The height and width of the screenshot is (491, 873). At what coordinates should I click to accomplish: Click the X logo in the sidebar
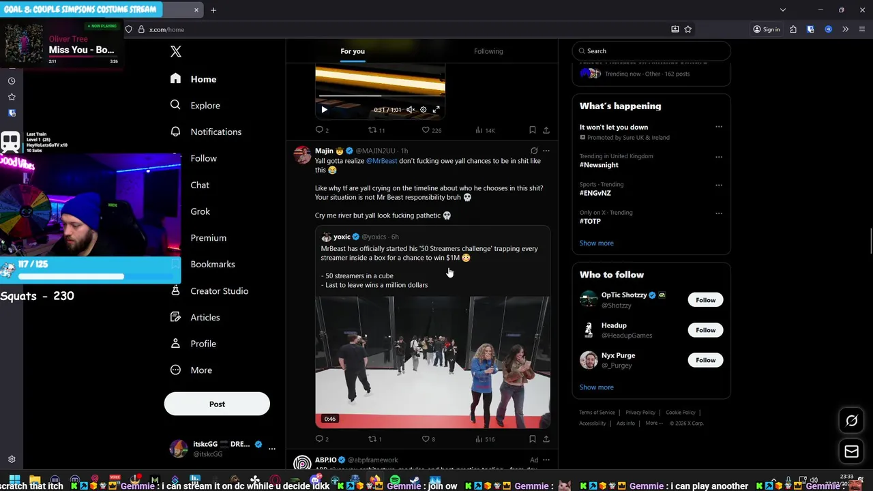175,51
